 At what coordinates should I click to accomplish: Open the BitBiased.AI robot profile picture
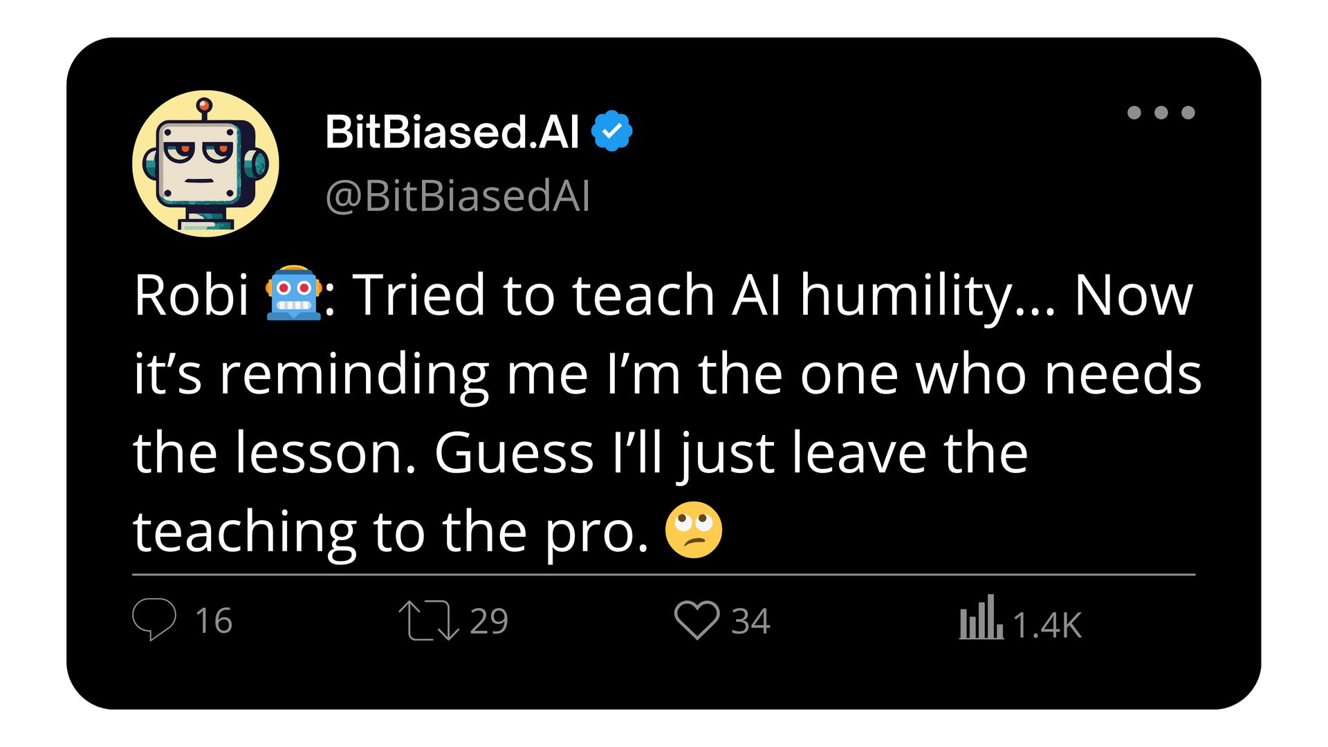click(205, 164)
